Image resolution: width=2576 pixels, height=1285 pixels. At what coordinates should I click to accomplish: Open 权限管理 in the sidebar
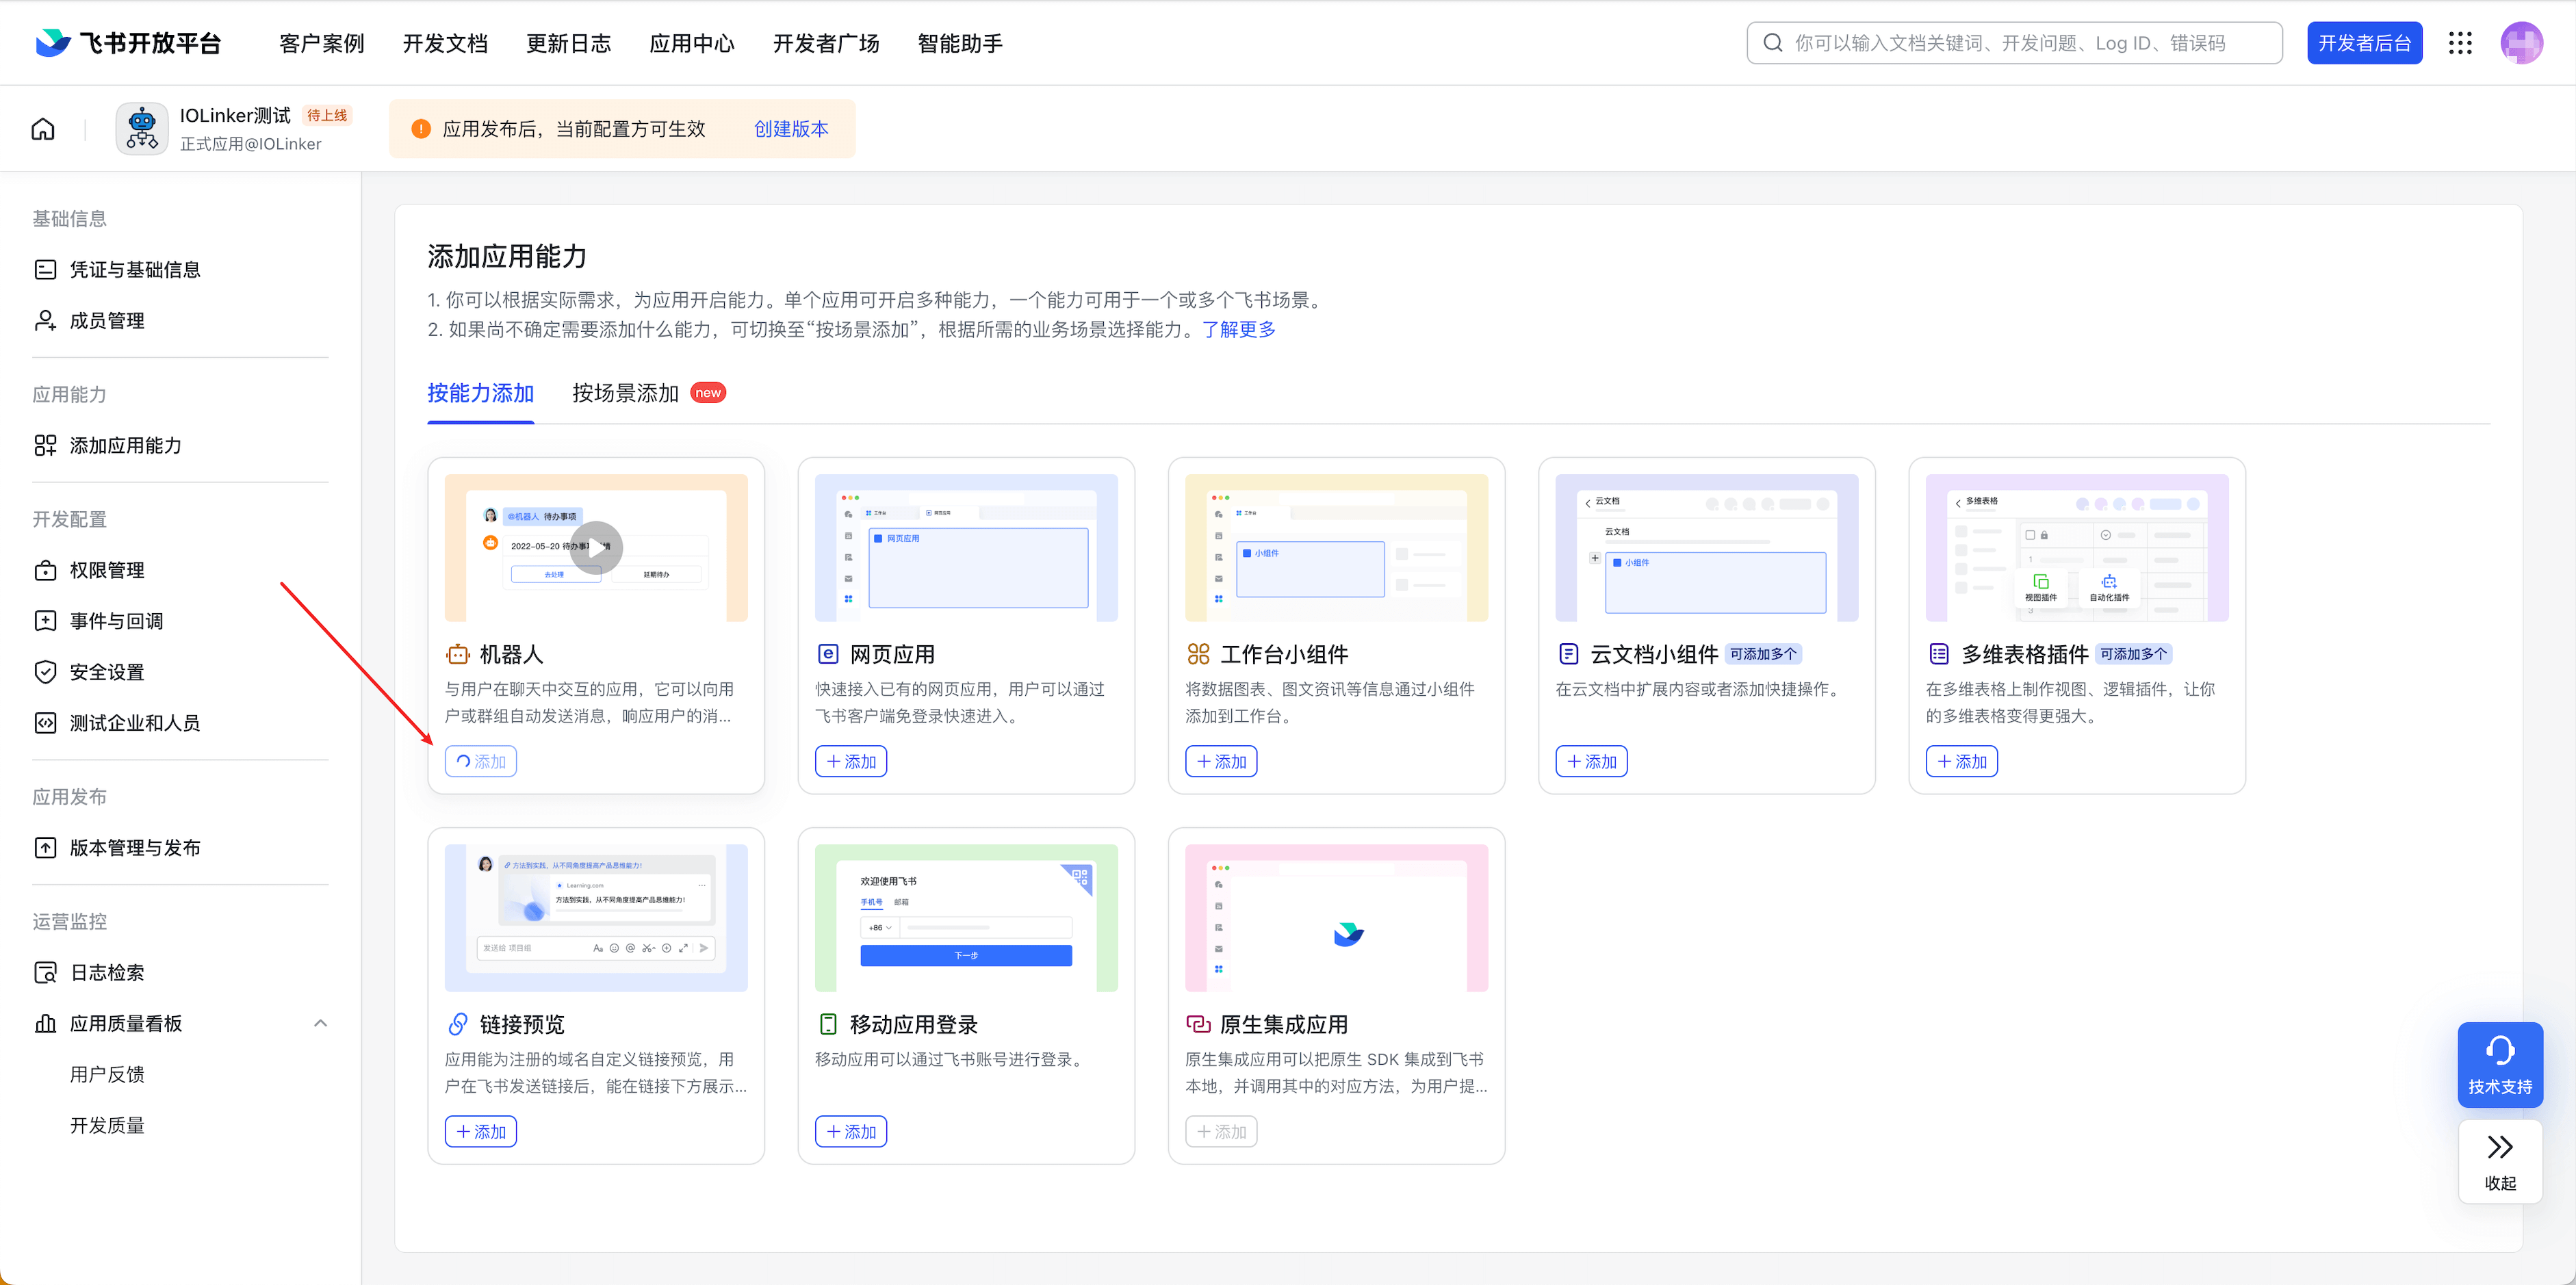point(107,570)
